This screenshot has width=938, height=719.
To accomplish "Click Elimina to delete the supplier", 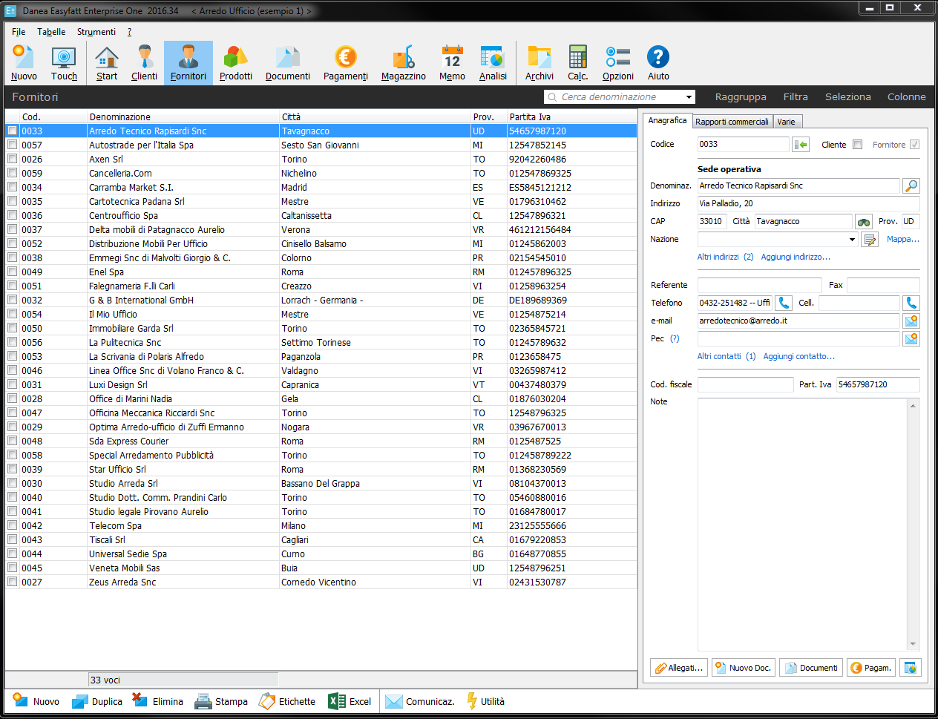I will tap(157, 701).
